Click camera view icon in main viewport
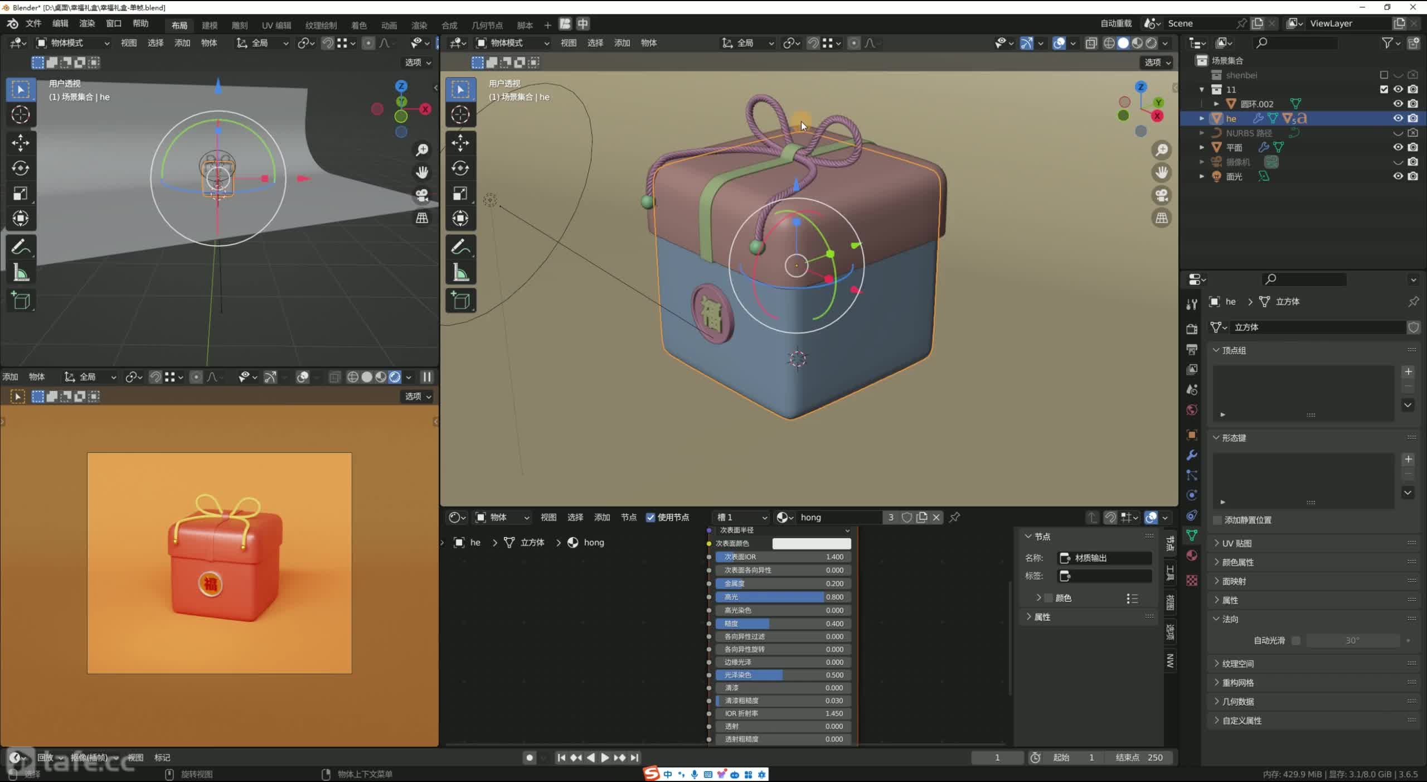1427x782 pixels. pos(1162,195)
